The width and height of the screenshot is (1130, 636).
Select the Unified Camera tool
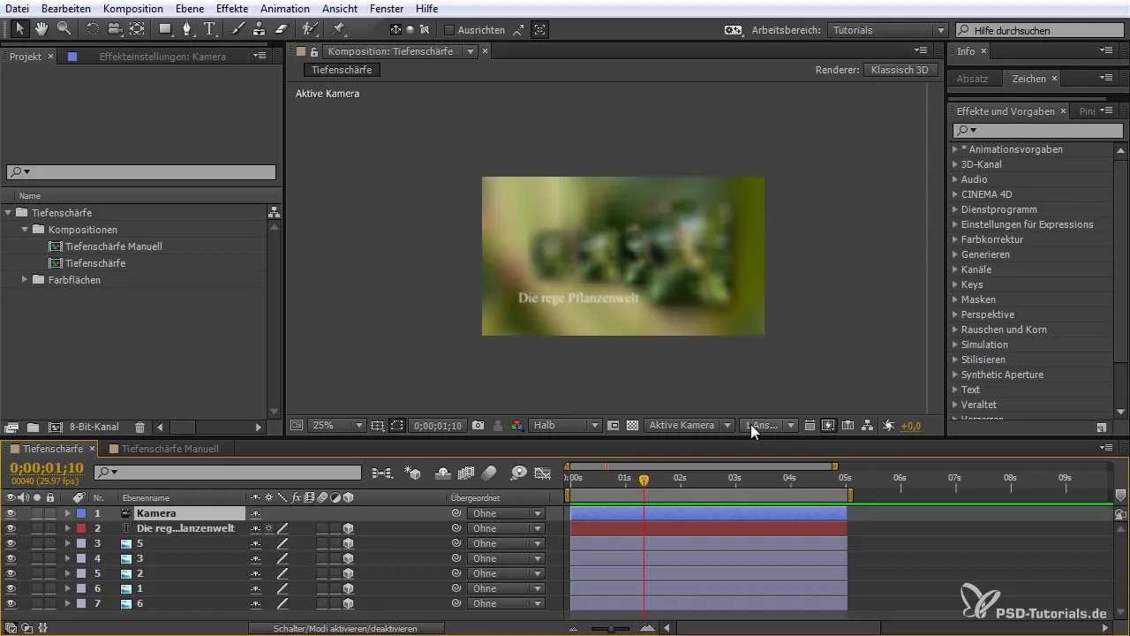point(115,29)
